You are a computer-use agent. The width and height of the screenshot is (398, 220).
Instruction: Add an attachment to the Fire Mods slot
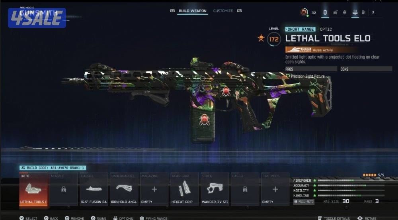[275, 189]
